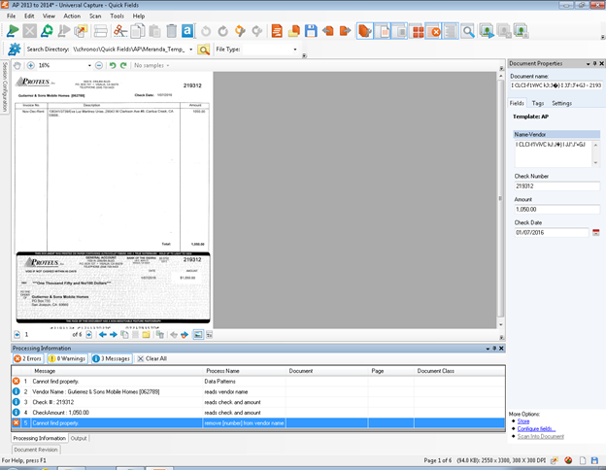Go to previous page with blue left arrow
This screenshot has height=470, width=606.
pos(102,335)
